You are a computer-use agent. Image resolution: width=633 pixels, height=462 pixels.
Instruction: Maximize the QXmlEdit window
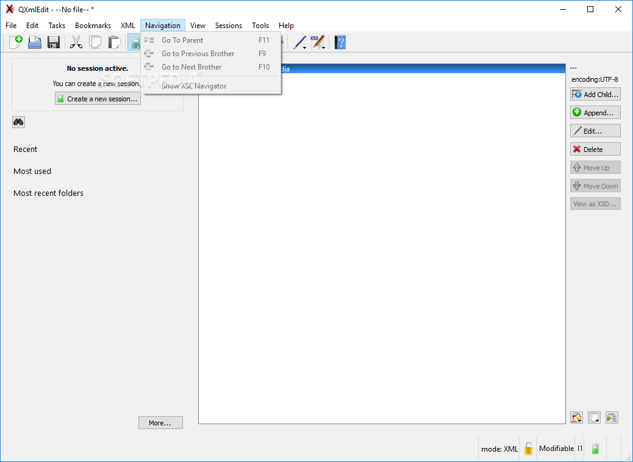590,9
